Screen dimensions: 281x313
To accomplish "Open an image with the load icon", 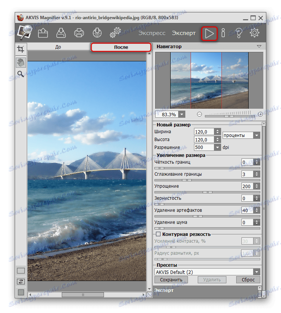I will (43, 33).
